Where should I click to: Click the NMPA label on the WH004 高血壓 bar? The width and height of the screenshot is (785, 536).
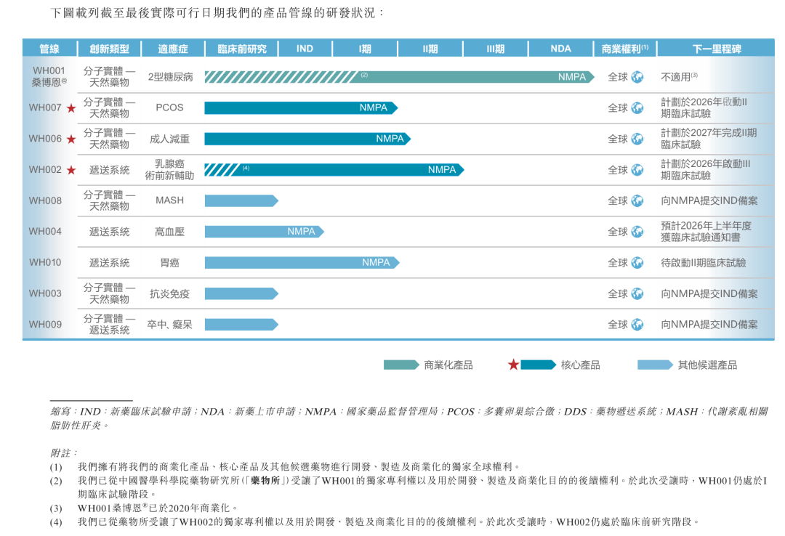[x=301, y=232]
